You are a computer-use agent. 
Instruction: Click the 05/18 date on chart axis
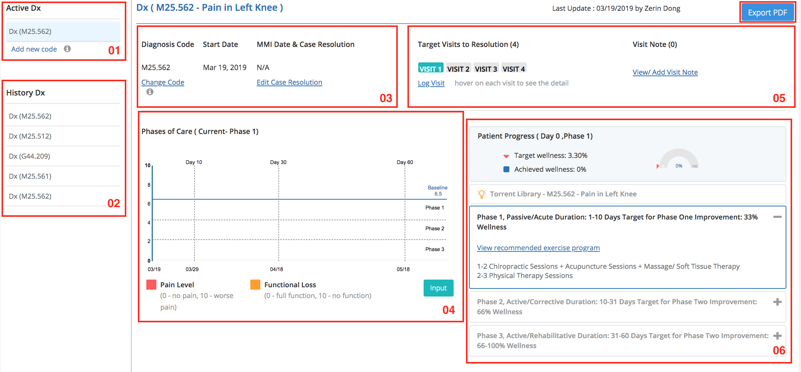click(x=403, y=269)
